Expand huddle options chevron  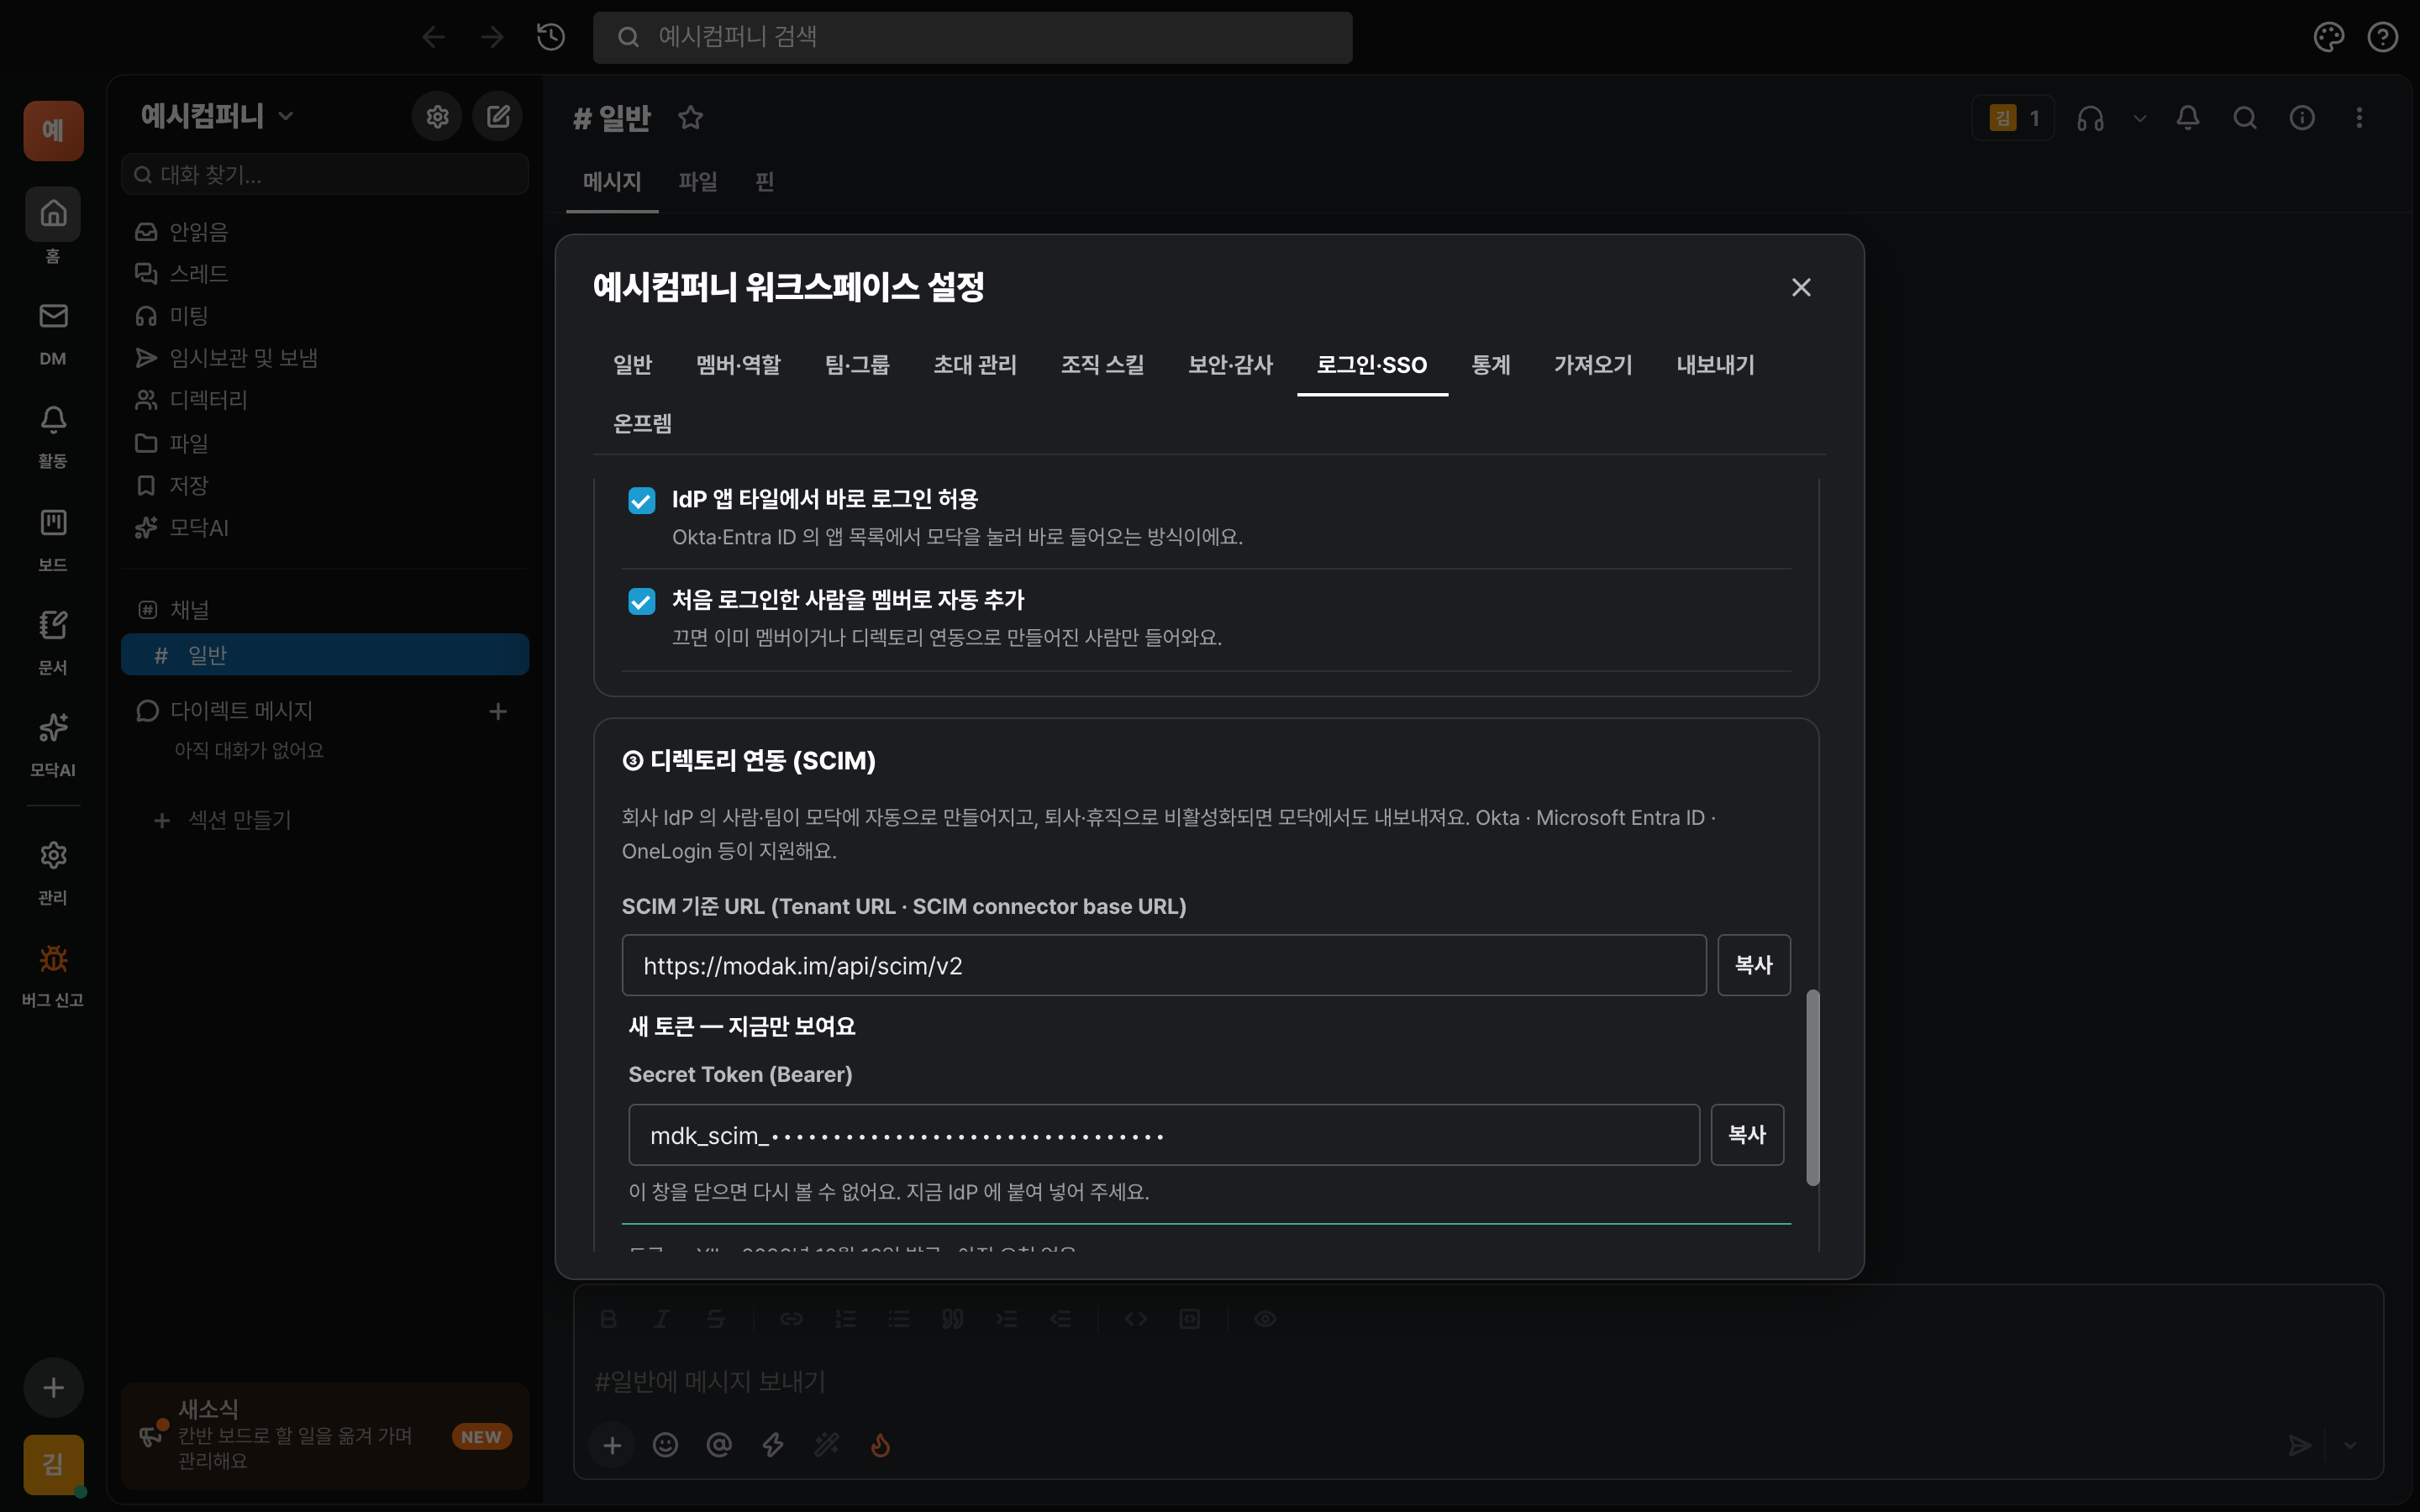click(2139, 118)
